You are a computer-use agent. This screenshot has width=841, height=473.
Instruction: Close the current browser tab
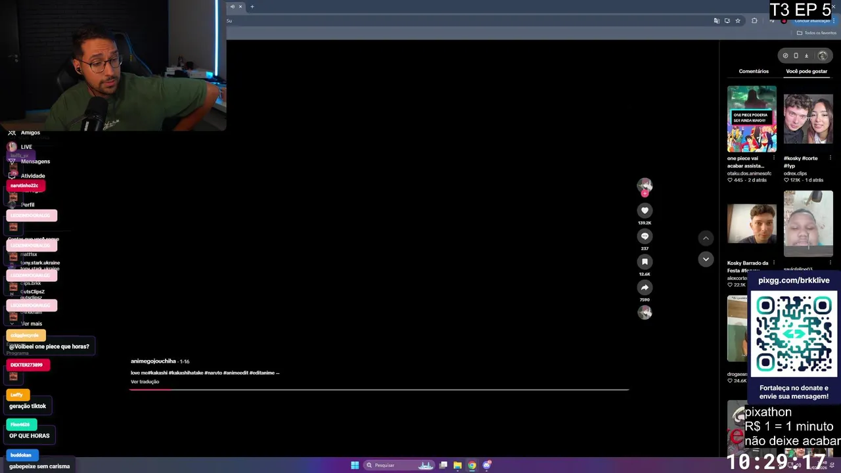coord(240,7)
